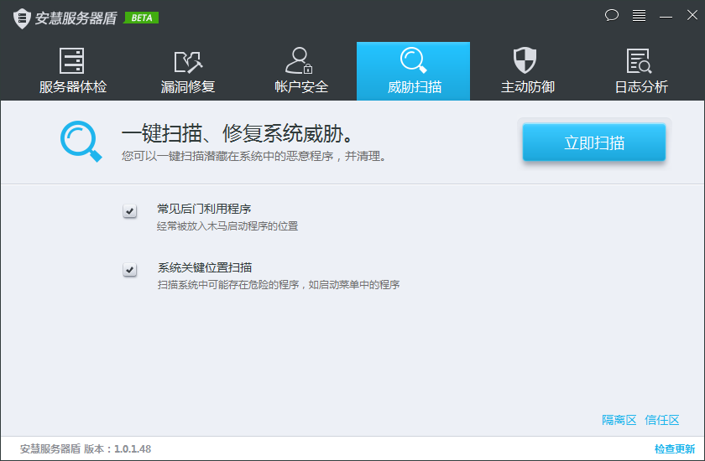This screenshot has height=461, width=705.
Task: Switch to the 漏洞修复 tab
Action: click(x=188, y=71)
